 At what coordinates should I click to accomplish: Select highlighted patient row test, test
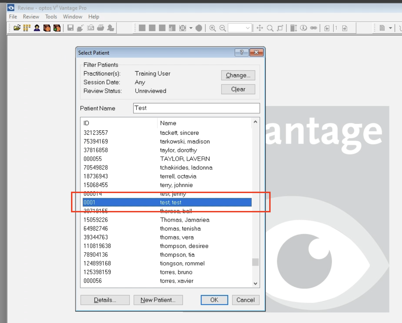tap(167, 202)
